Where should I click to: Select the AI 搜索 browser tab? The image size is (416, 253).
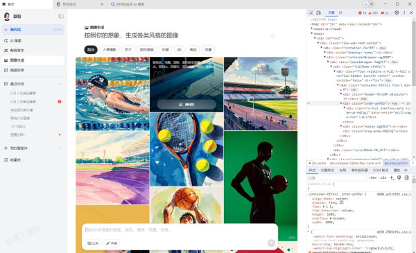coord(131,4)
